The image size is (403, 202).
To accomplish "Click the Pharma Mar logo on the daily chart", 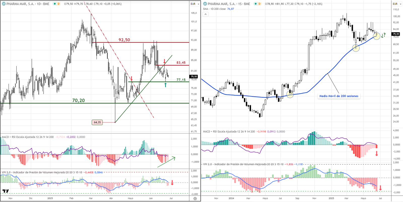I will [x=4, y=4].
